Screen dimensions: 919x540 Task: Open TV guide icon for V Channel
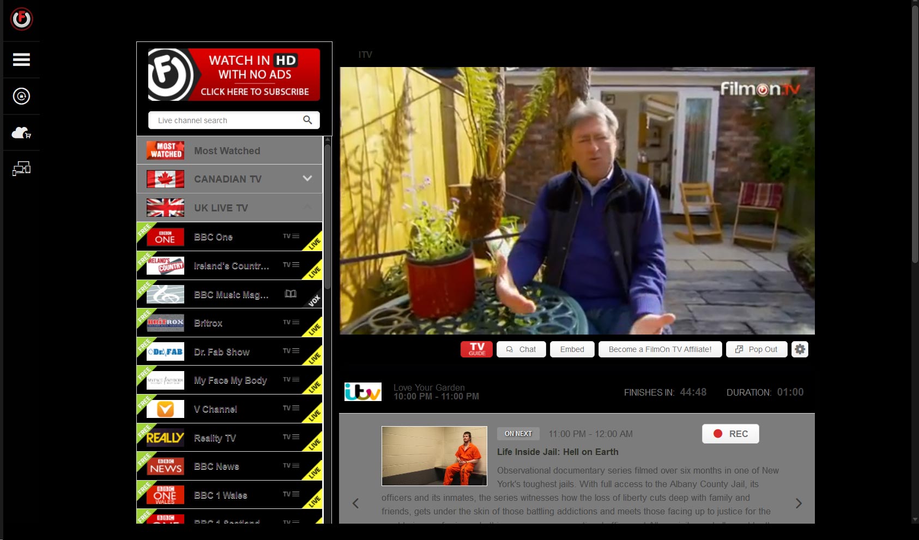[291, 408]
